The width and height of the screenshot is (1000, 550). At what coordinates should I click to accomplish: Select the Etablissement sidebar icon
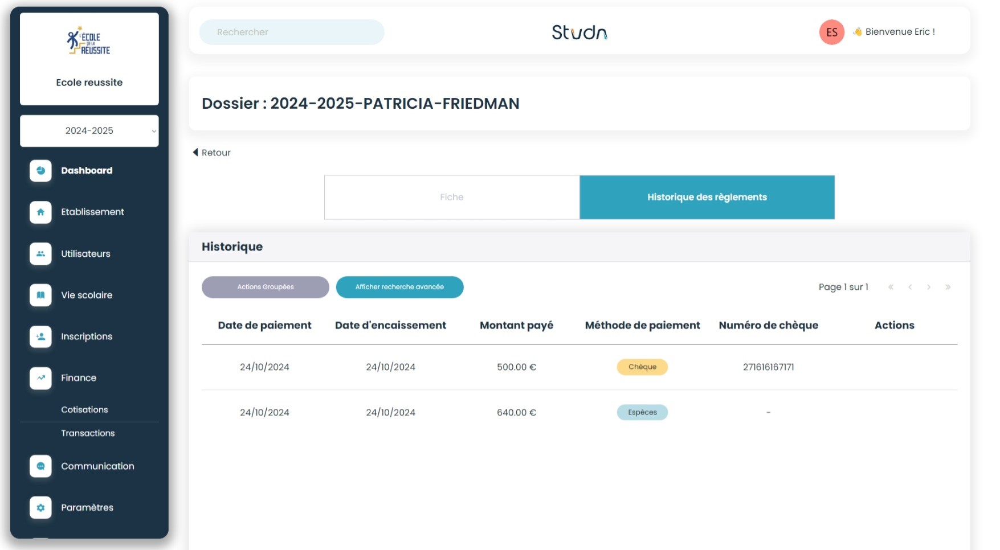[40, 212]
